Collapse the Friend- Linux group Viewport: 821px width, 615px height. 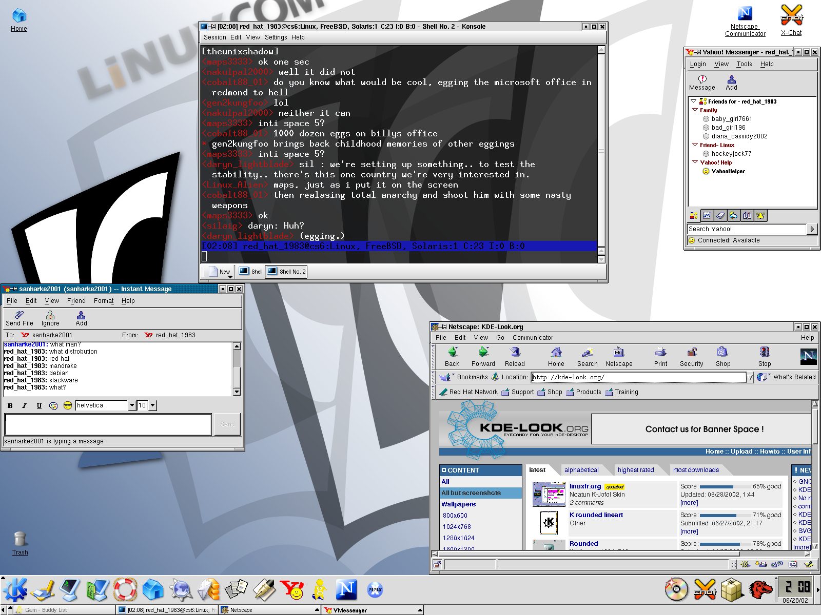point(695,145)
